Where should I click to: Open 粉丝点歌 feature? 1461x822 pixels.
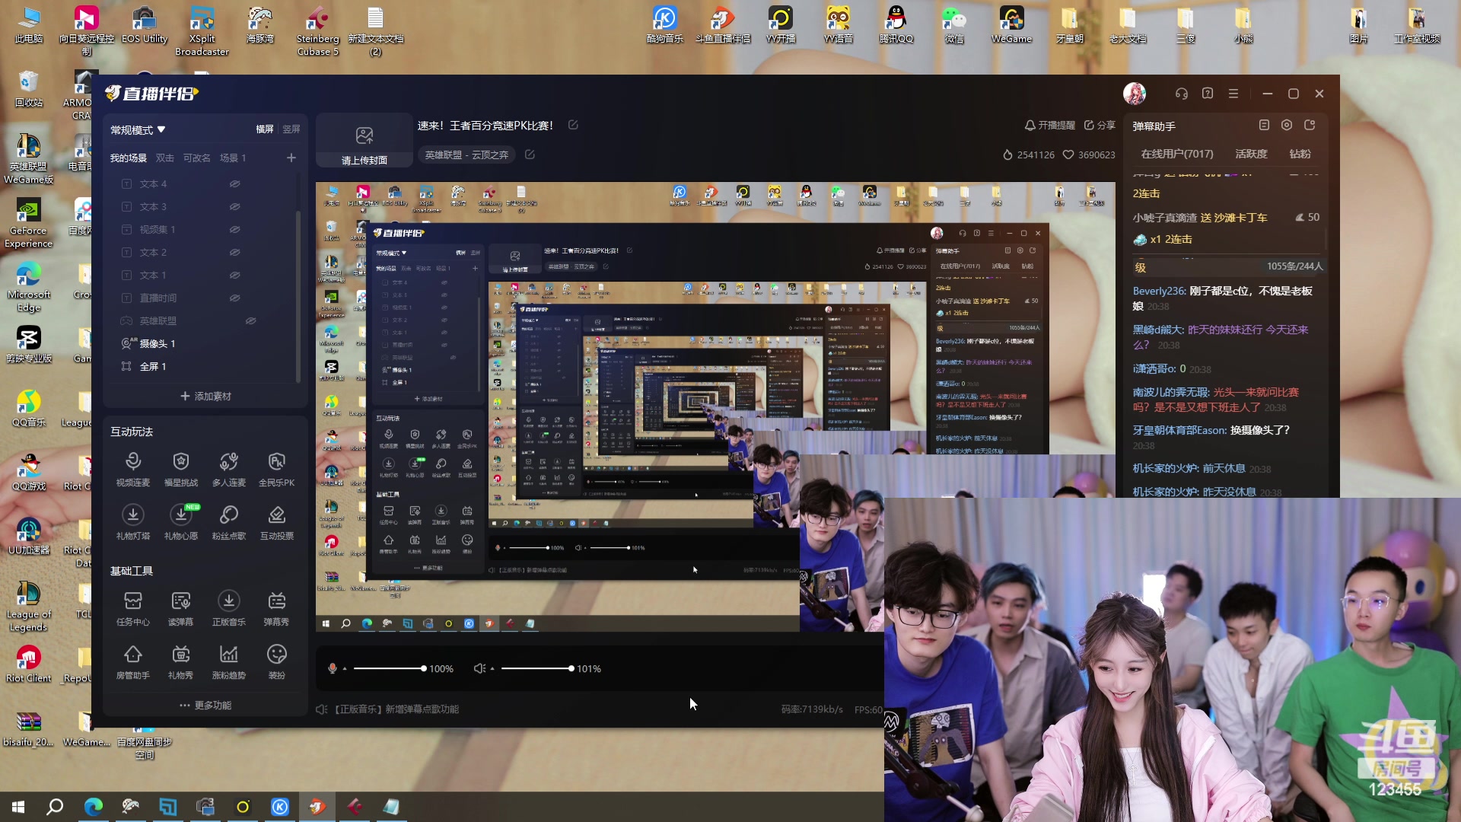229,522
